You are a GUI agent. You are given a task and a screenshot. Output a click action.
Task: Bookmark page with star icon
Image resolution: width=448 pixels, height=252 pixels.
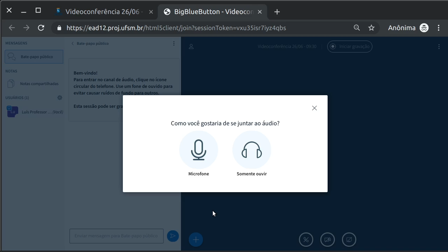tap(371, 28)
